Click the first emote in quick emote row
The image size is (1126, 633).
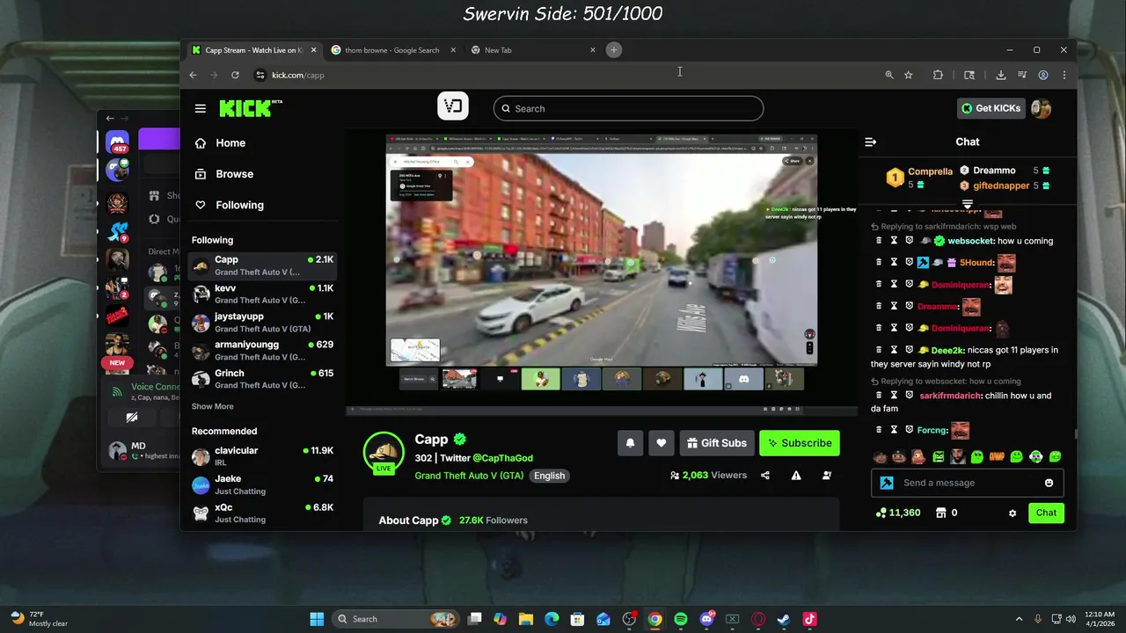[x=879, y=457]
